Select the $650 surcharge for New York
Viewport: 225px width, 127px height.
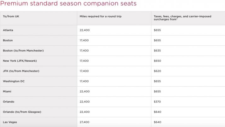(x=158, y=61)
